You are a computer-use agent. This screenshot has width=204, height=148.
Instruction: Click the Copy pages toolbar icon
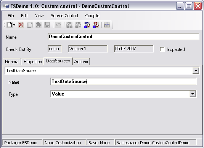(30, 25)
